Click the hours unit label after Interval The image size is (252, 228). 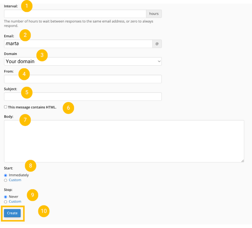154,14
